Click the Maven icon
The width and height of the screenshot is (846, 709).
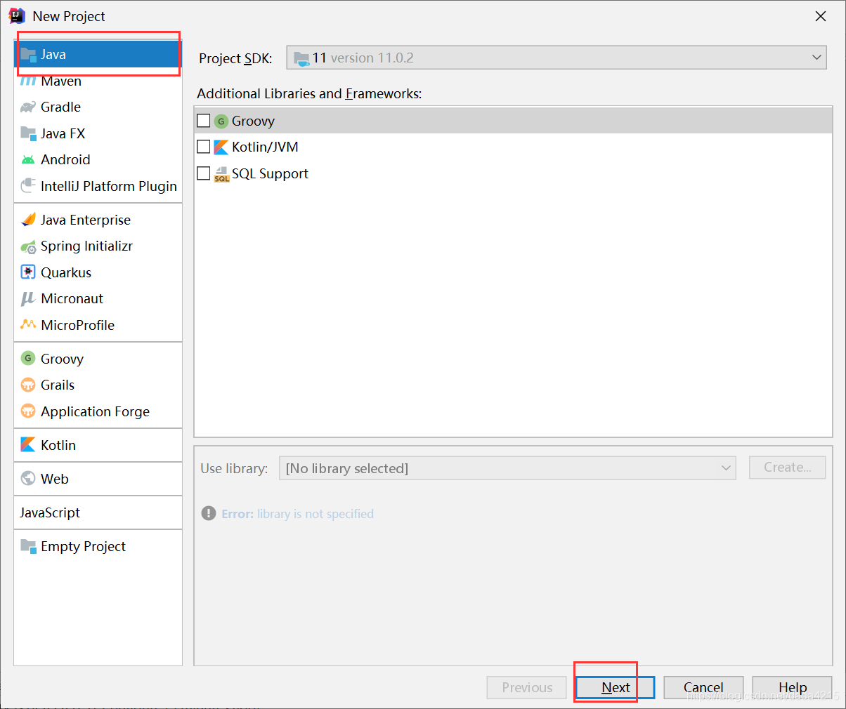coord(28,81)
